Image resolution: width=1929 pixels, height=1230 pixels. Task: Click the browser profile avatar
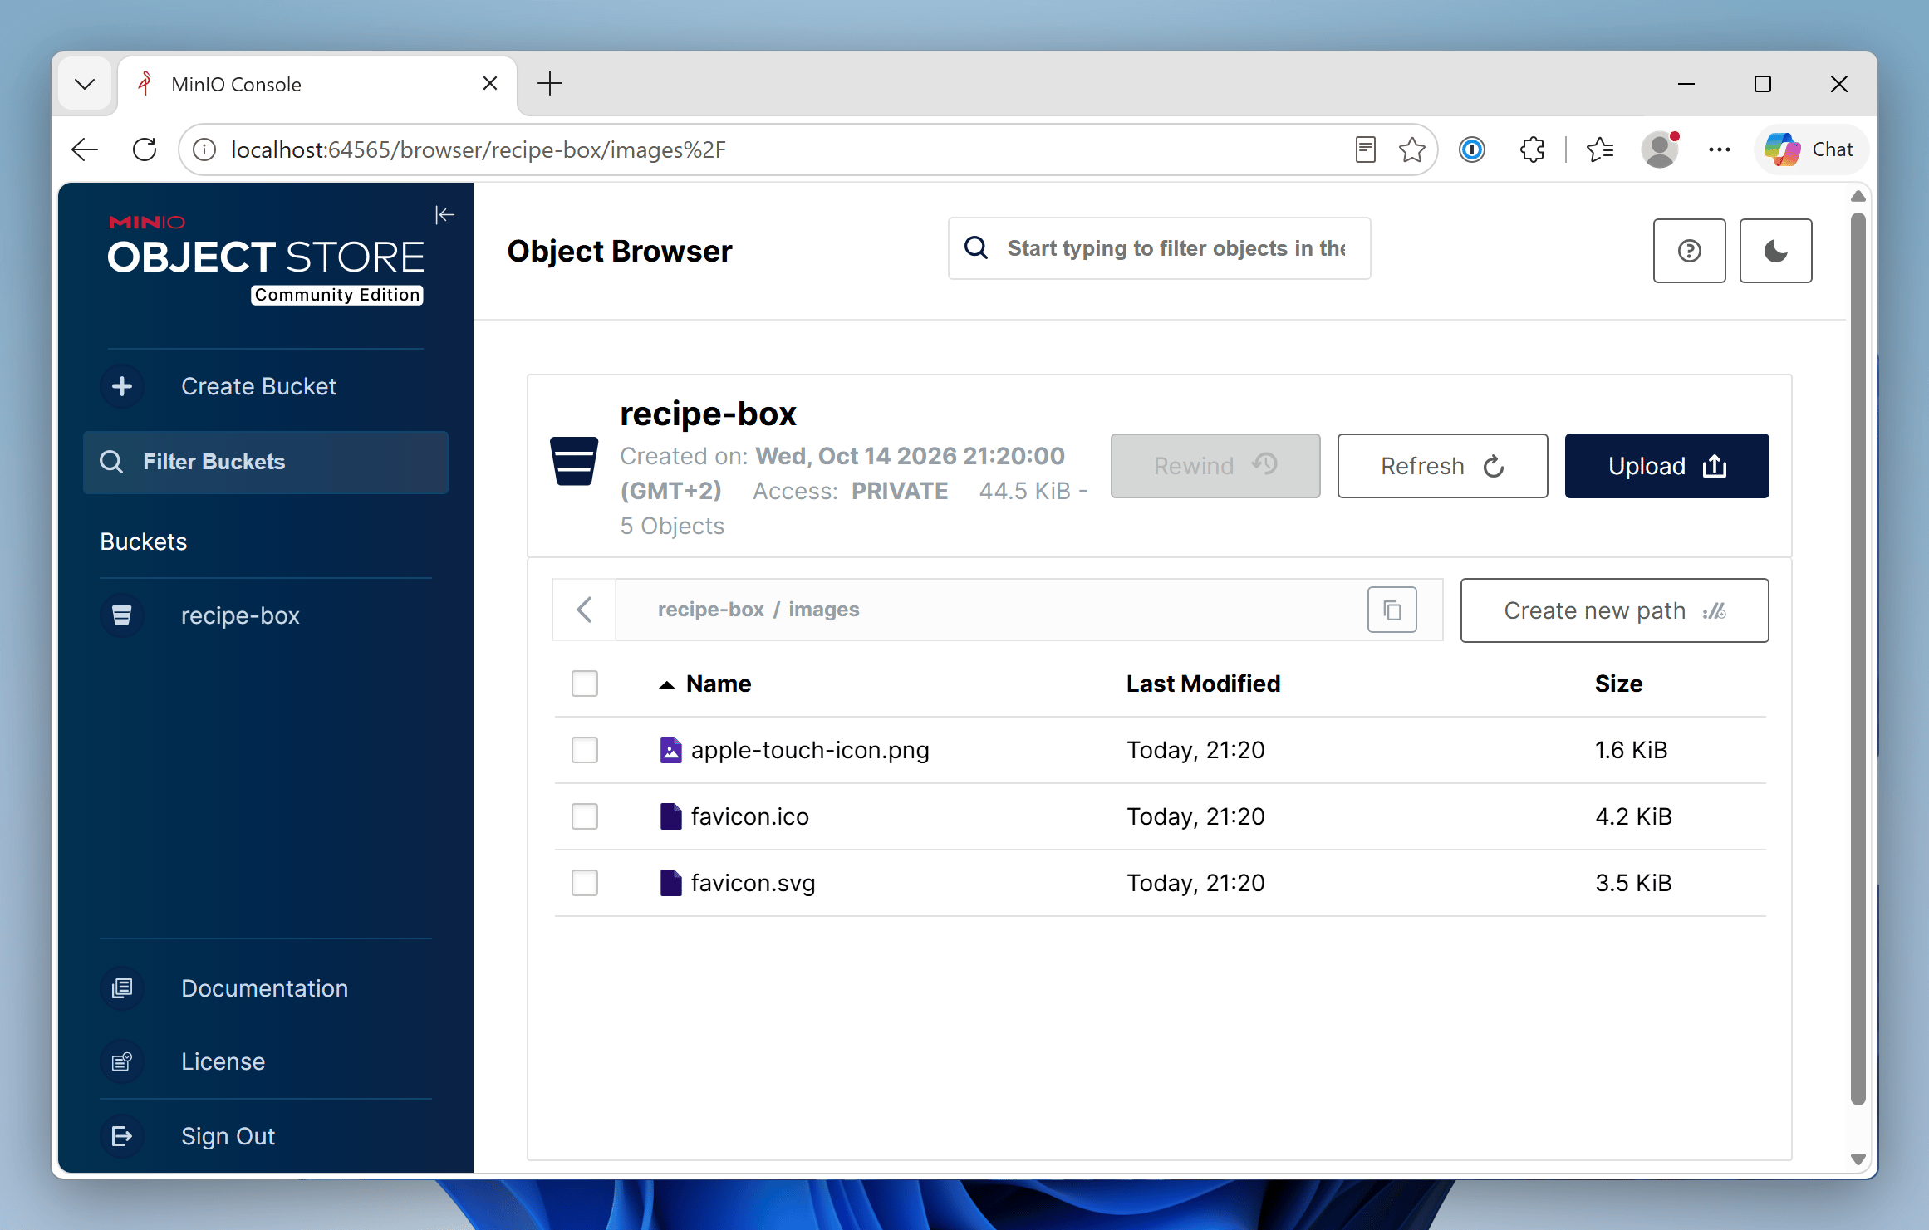(x=1660, y=149)
